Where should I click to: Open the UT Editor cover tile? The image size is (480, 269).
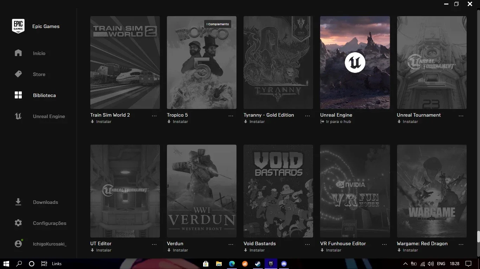tap(125, 191)
